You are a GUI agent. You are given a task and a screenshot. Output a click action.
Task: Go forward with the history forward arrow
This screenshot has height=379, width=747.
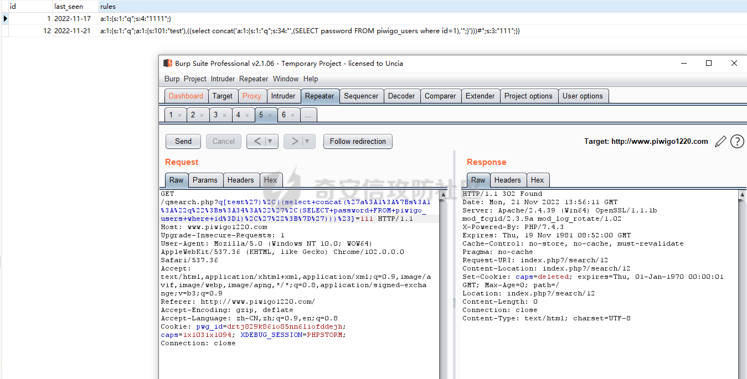[295, 141]
